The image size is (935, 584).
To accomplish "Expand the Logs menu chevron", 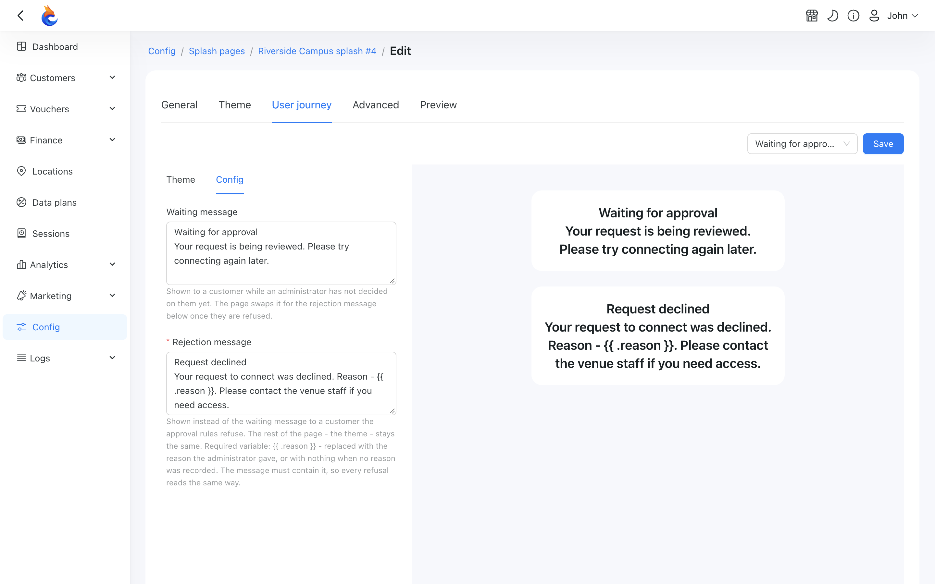I will (x=112, y=358).
